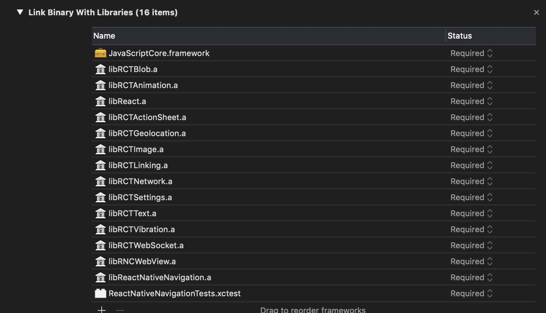546x313 pixels.
Task: Select the libRNCWebView.a file name
Action: point(142,261)
